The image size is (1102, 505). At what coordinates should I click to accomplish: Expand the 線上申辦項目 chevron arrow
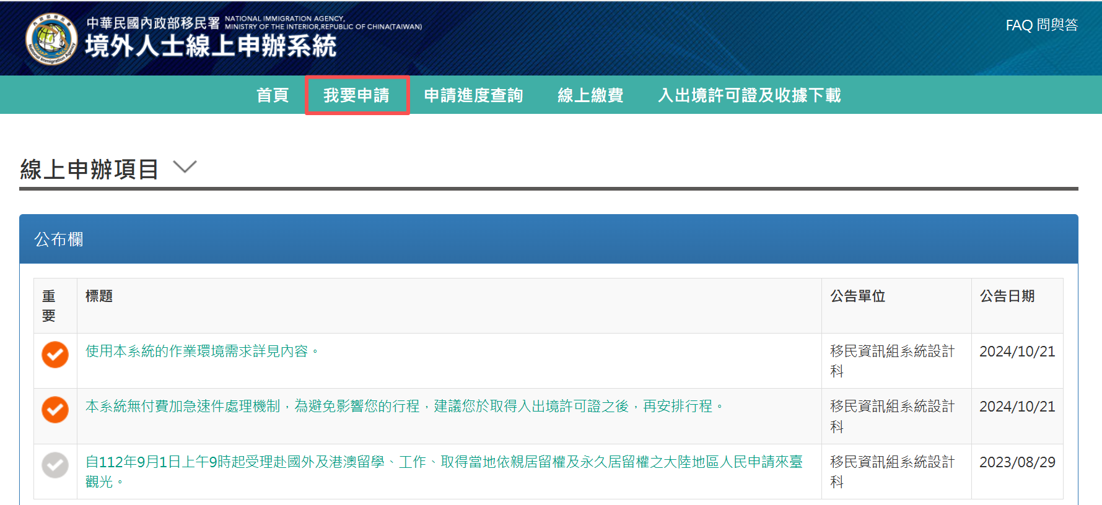click(185, 167)
